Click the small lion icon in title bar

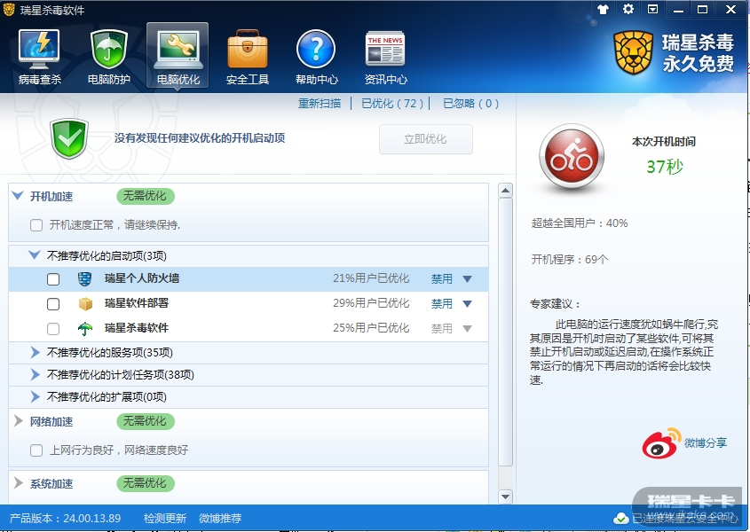point(9,9)
